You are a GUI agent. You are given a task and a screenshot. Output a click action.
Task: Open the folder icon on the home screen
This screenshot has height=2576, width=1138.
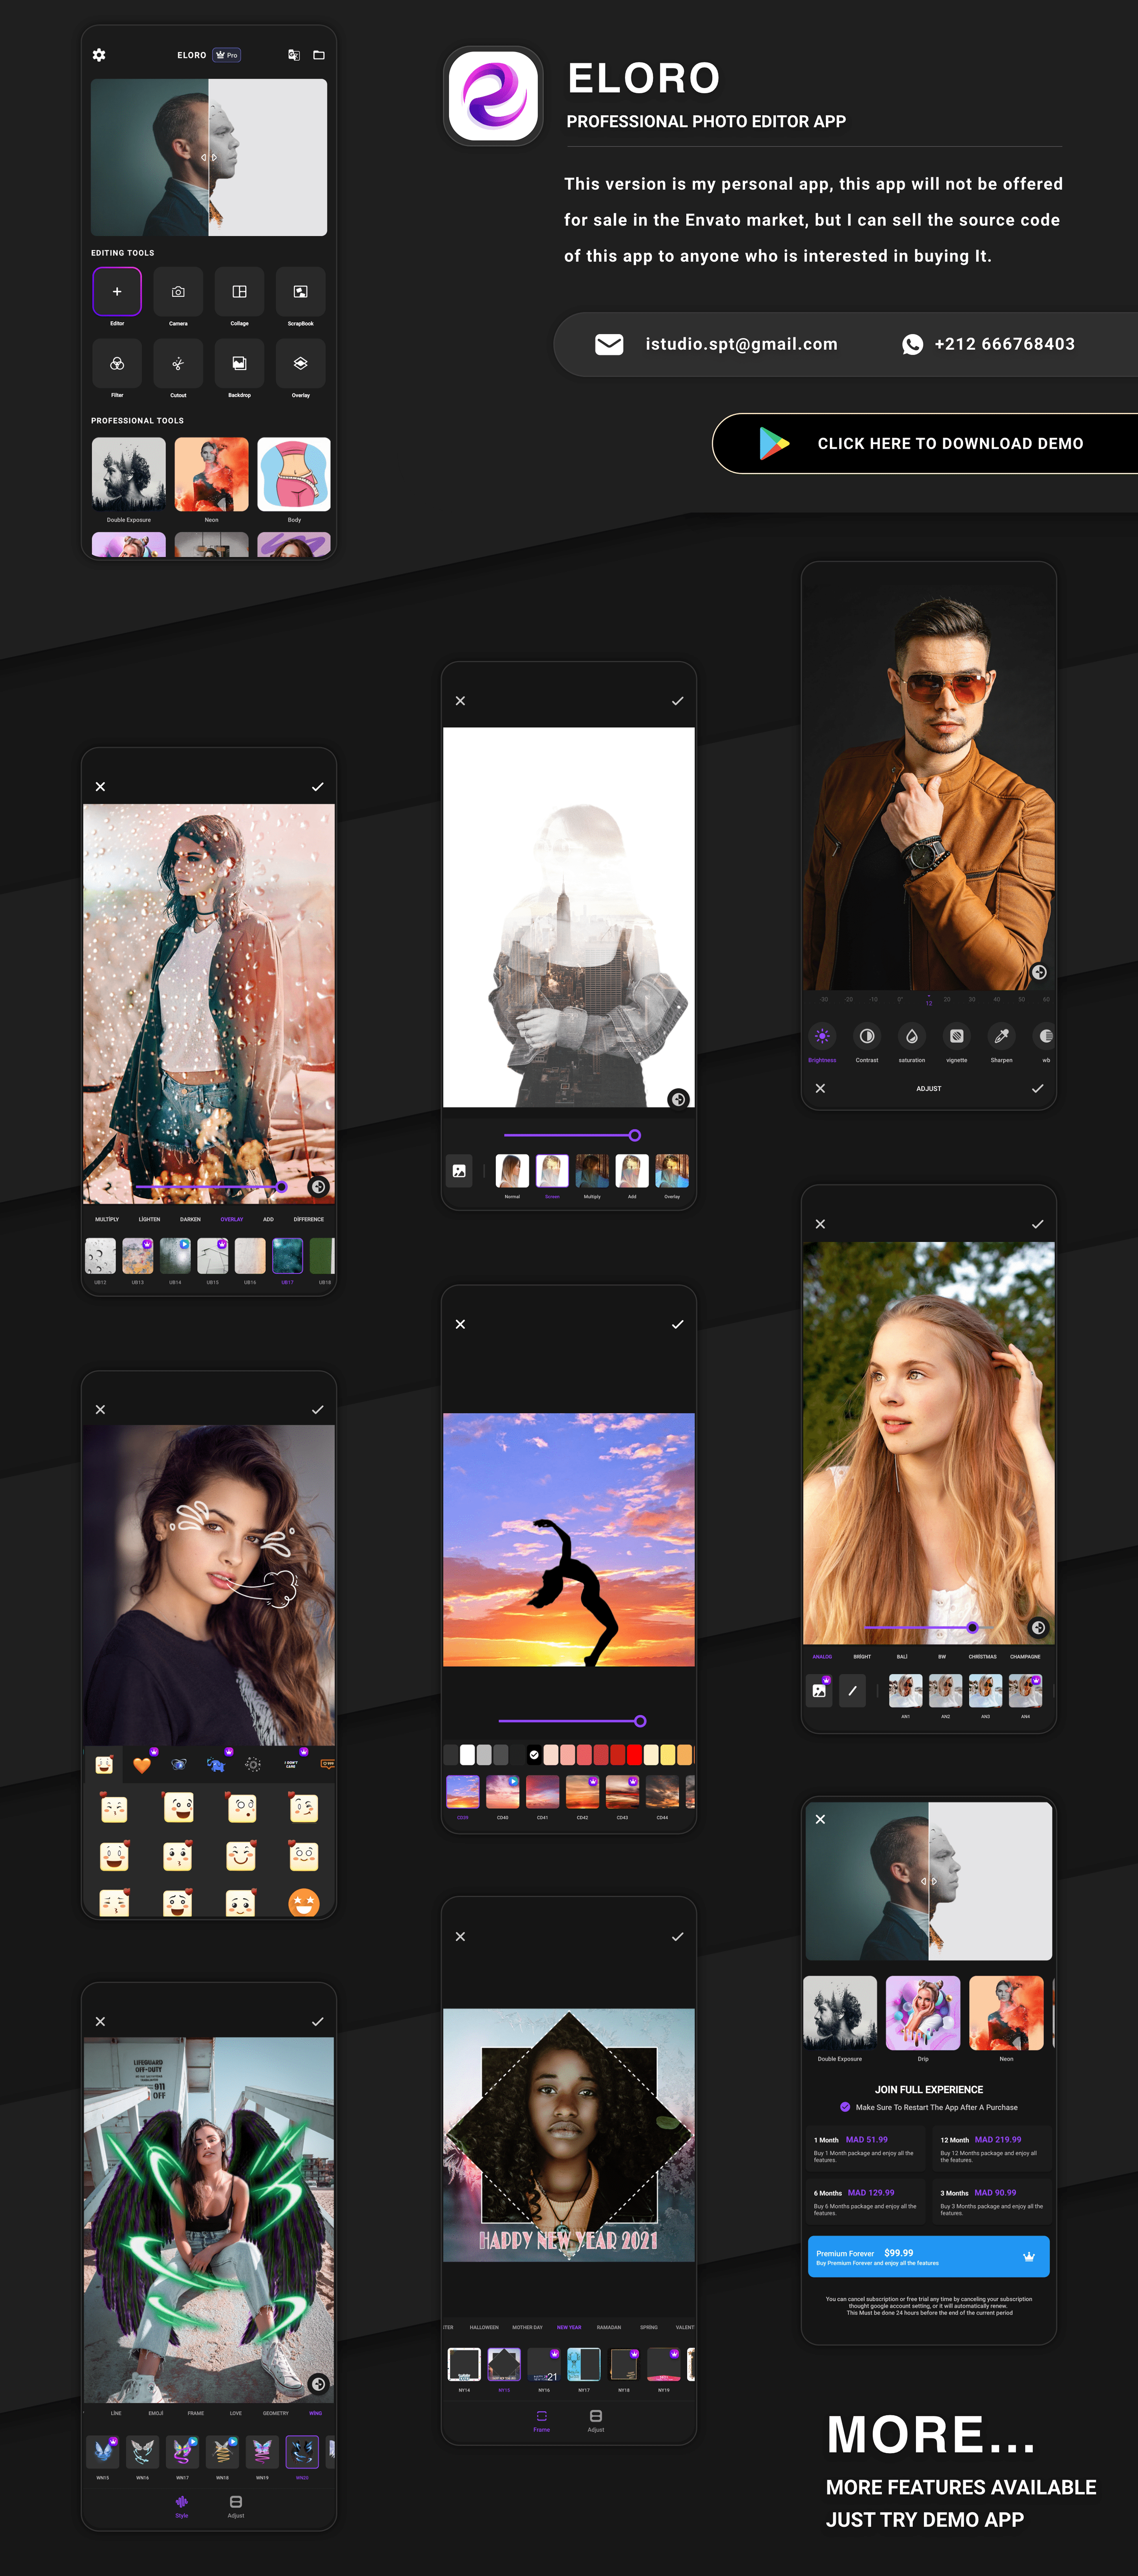pos(319,55)
